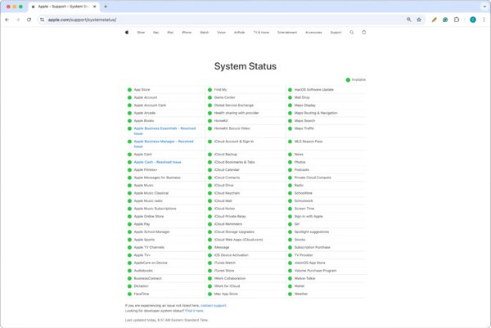This screenshot has width=491, height=328.
Task: Click the iCloud Private Relay entry
Action: pyautogui.click(x=230, y=216)
